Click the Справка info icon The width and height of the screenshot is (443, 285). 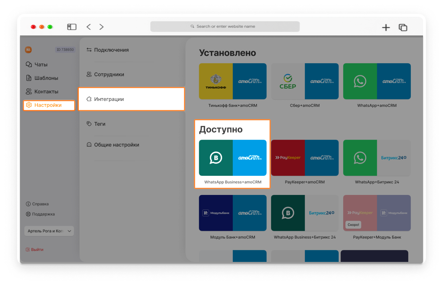tap(28, 204)
